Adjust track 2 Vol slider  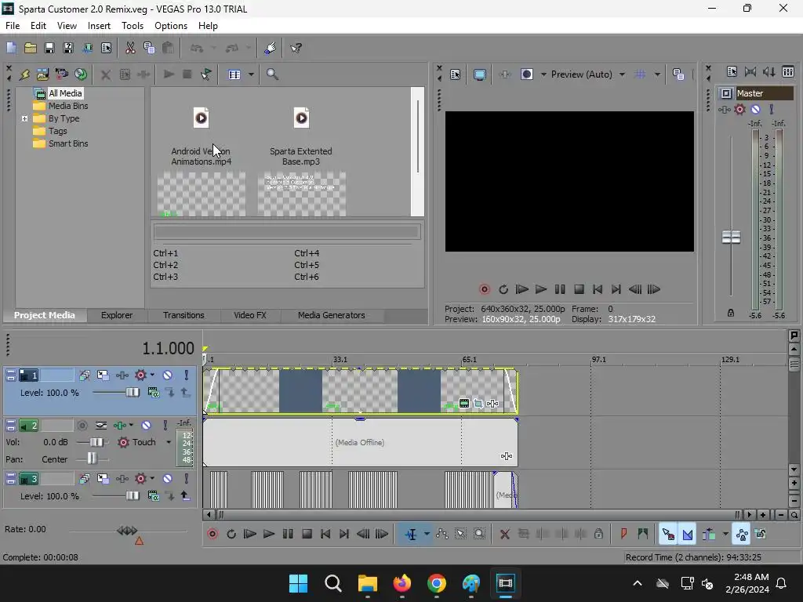96,442
